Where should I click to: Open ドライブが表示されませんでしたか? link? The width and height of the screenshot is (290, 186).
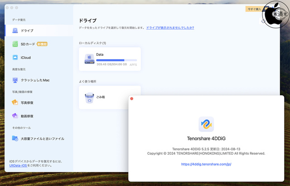[x=170, y=28]
